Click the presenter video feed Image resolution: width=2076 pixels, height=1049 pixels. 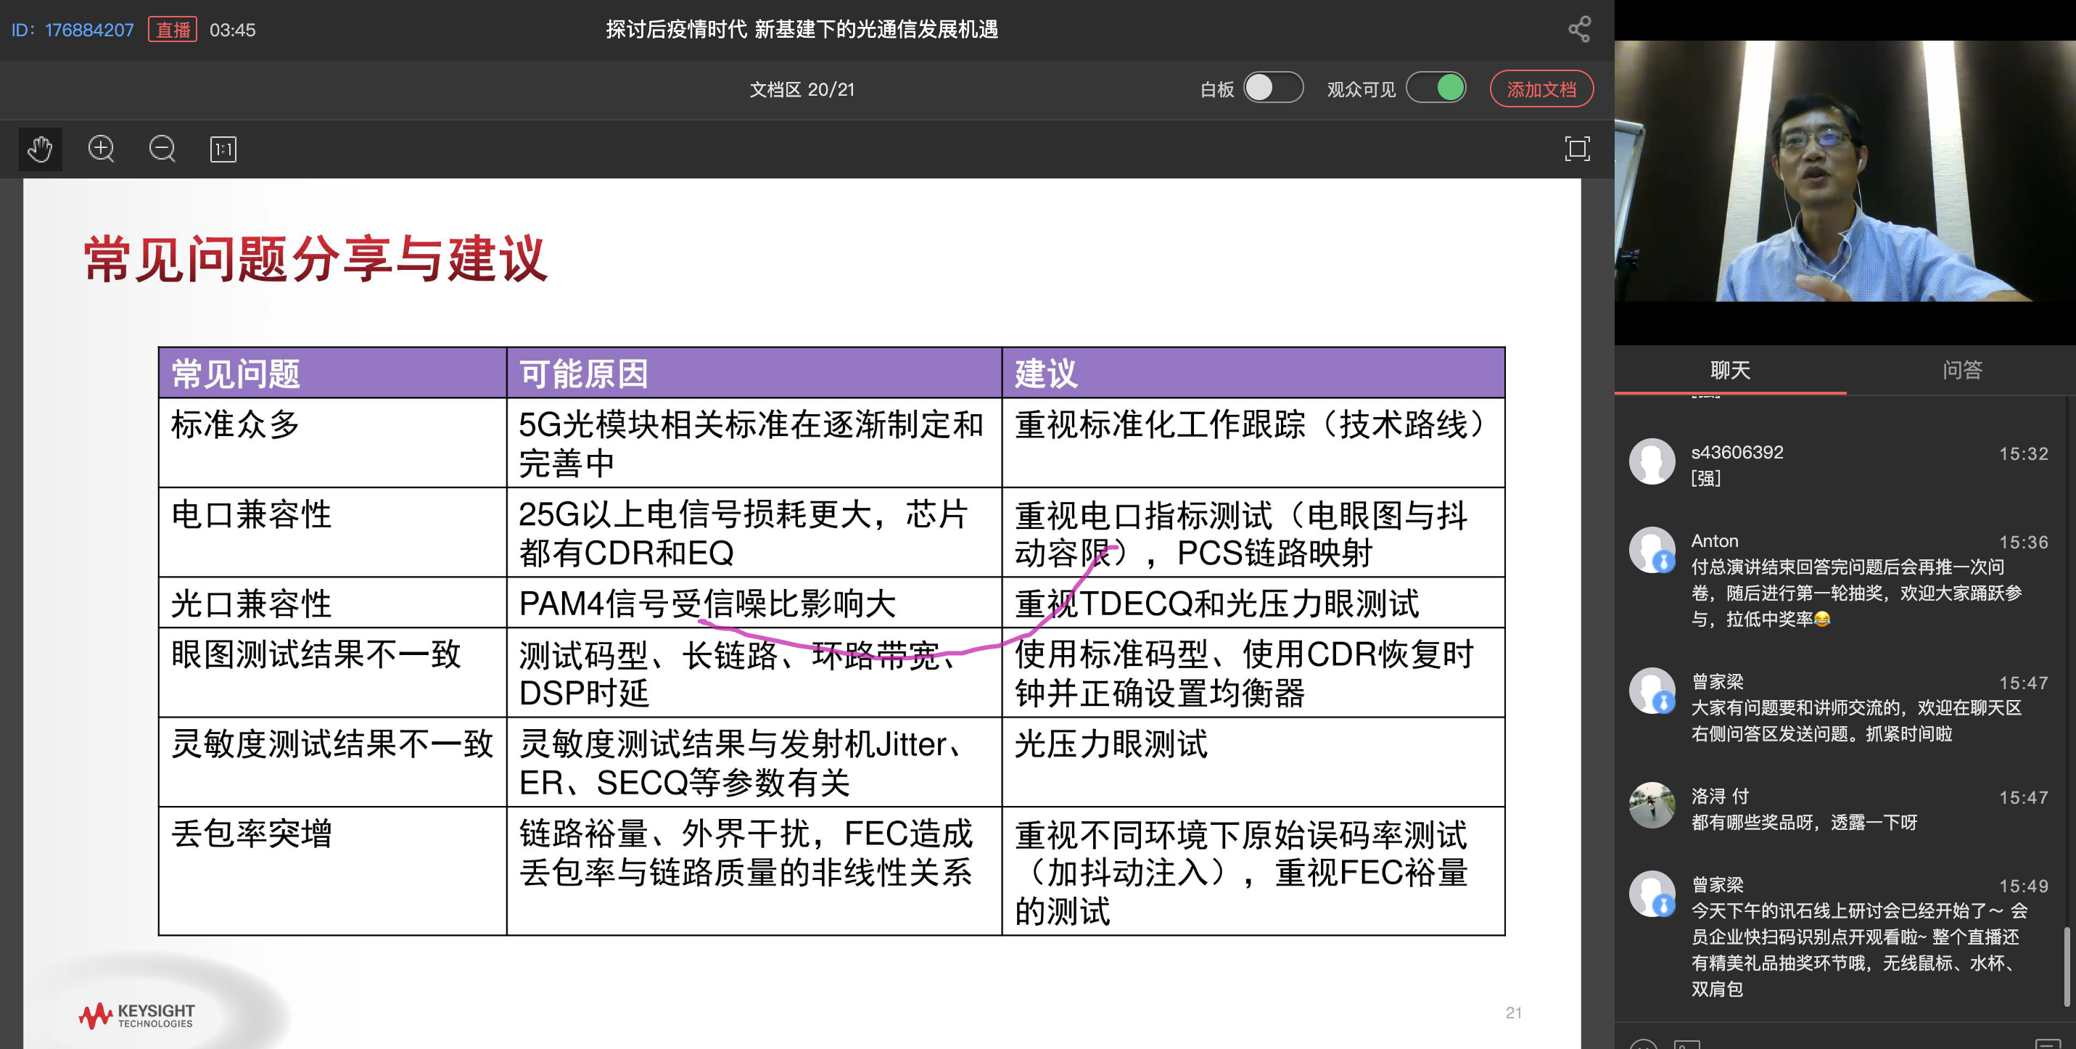(x=1845, y=172)
